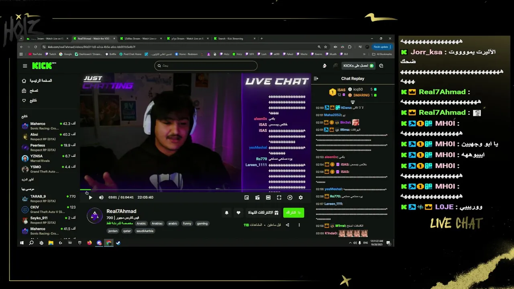The width and height of the screenshot is (514, 289).
Task: Click the green subscribe button
Action: (294, 213)
